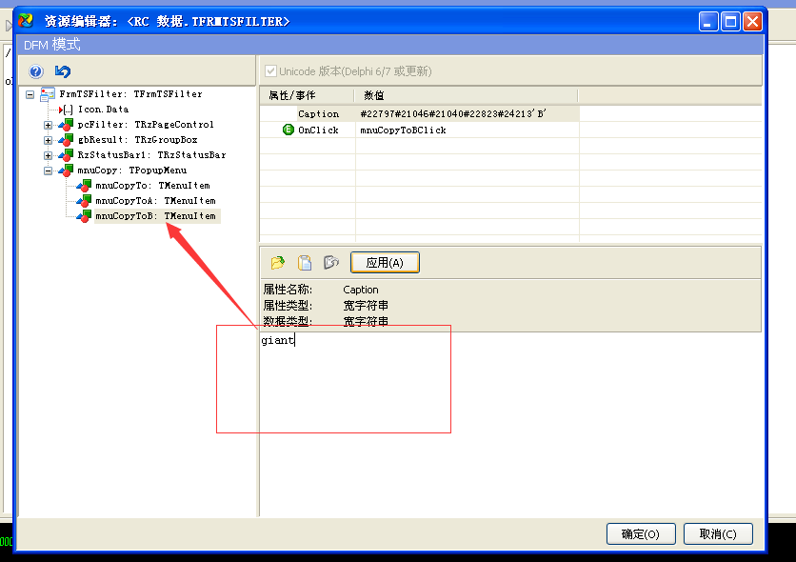Click the FrmTSFilter form icon in tree
This screenshot has width=796, height=562.
[48, 94]
